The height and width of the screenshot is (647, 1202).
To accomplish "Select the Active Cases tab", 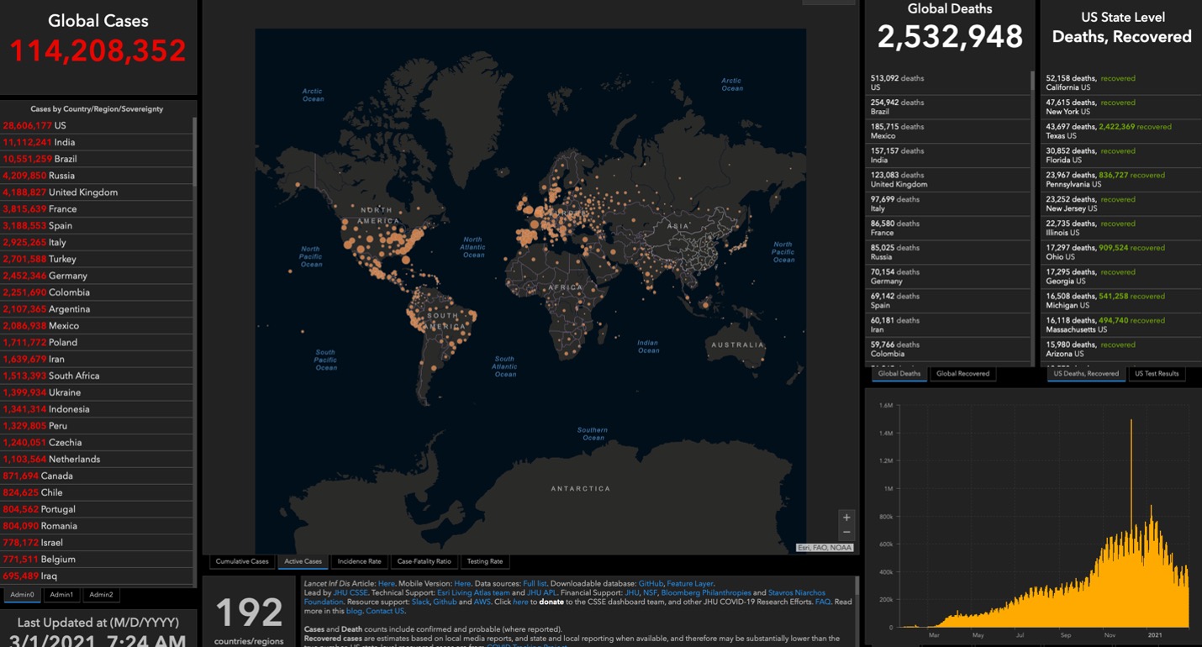I will pyautogui.click(x=302, y=561).
